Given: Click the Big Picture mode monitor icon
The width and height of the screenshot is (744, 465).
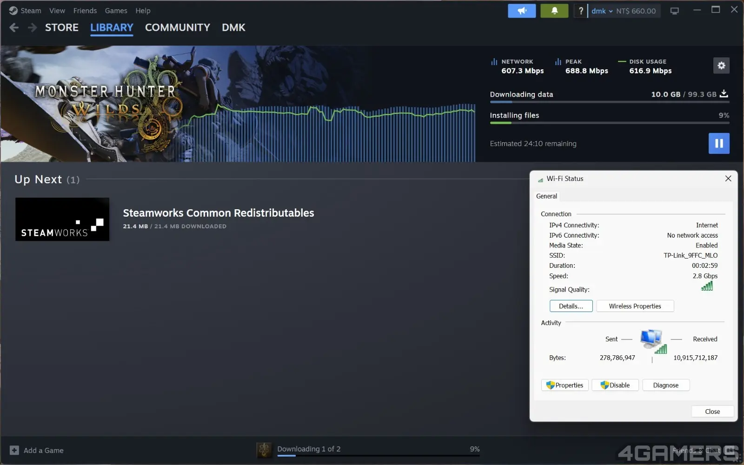Looking at the screenshot, I should [674, 11].
